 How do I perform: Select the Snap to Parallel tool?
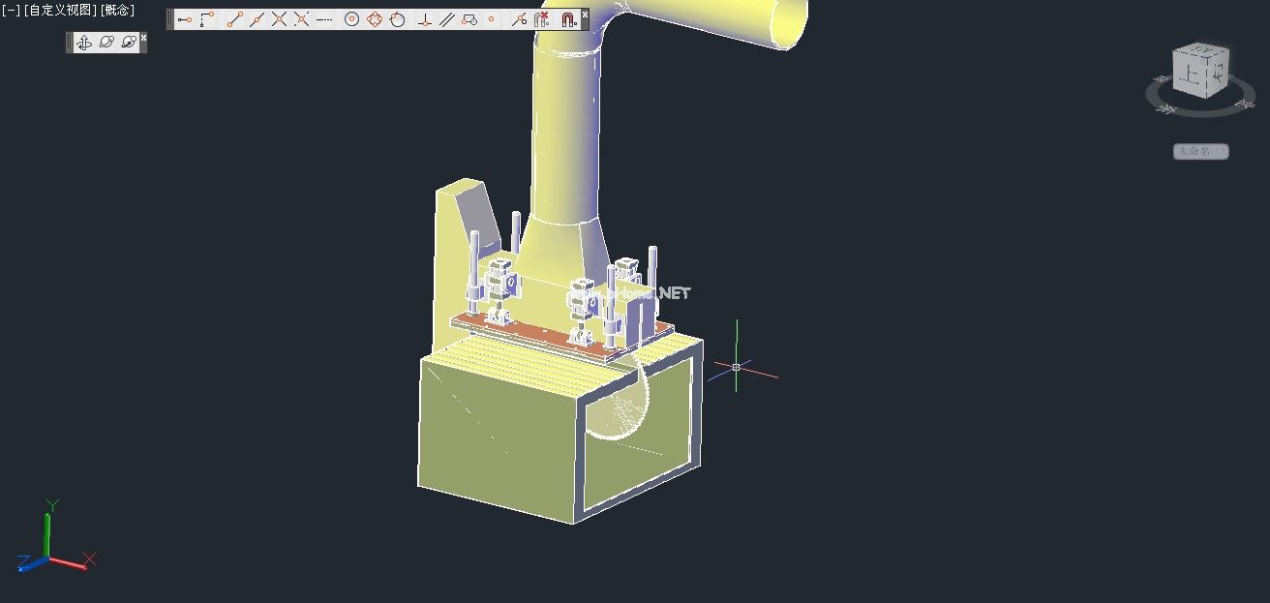coord(448,17)
